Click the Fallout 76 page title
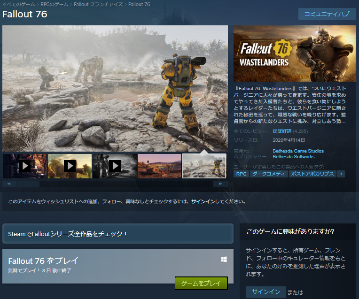 click(25, 14)
